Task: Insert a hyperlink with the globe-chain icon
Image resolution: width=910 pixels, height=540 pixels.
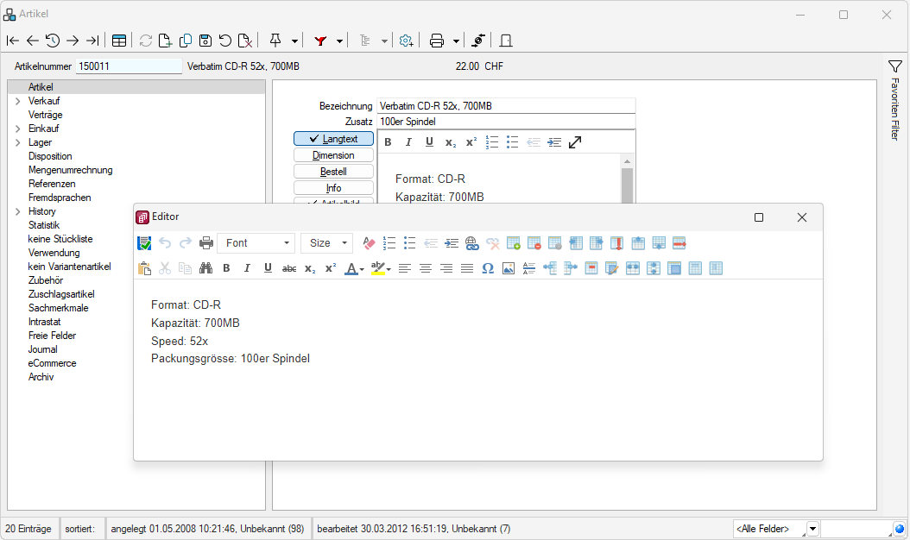Action: coord(471,243)
